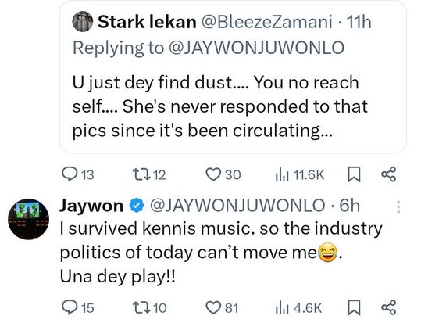421x323 pixels.
Task: Open Jaywon's display name profile link
Action: [91, 206]
